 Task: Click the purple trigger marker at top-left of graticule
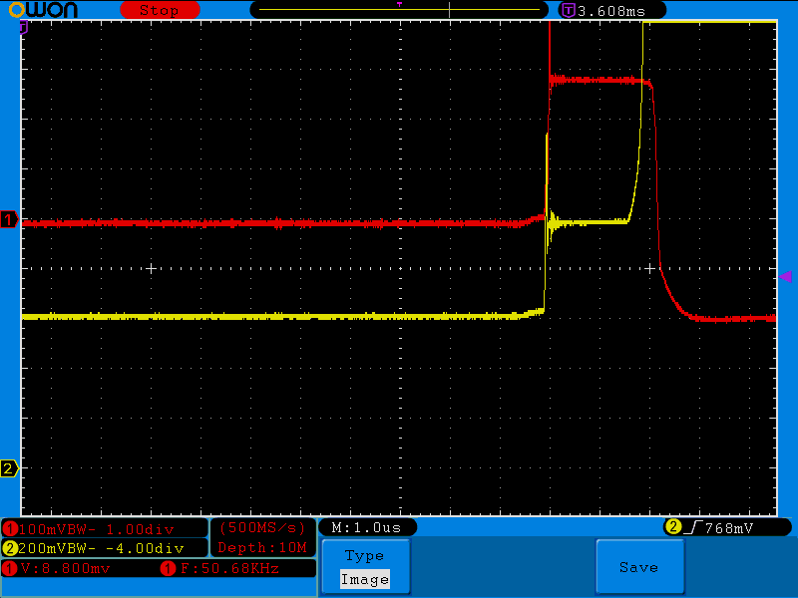tap(23, 28)
